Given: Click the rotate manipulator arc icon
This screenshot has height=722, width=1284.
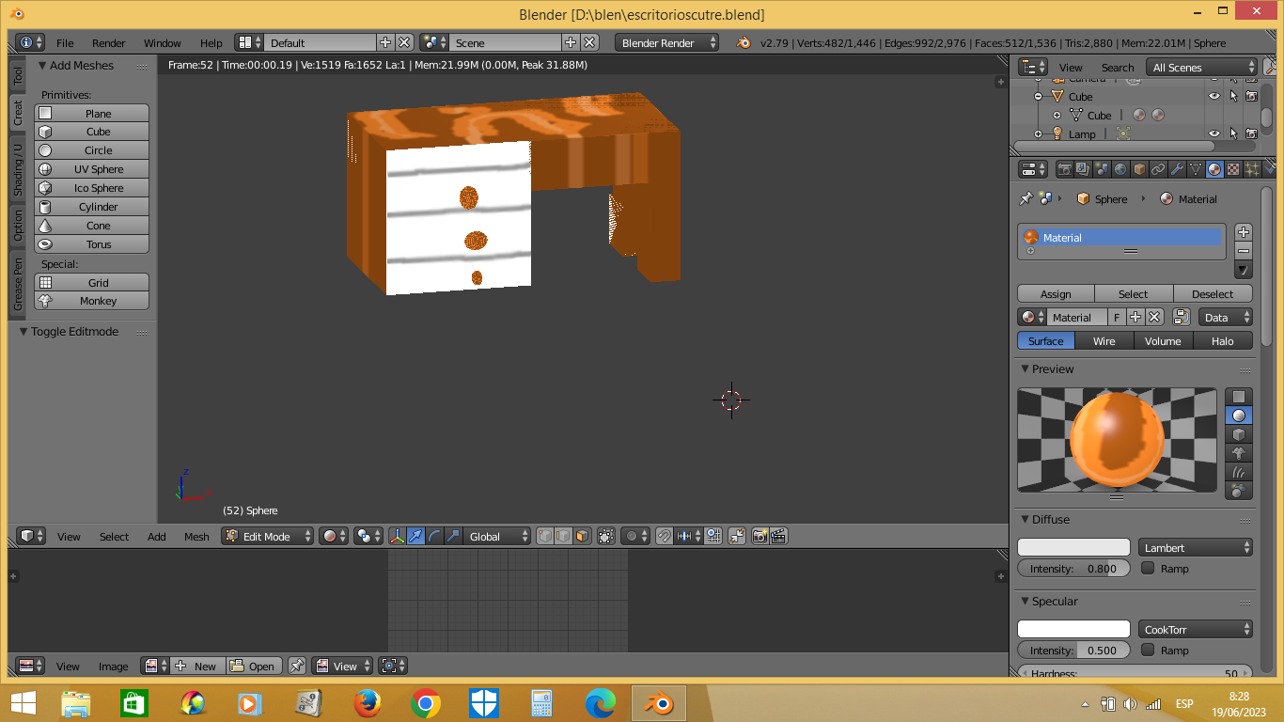Looking at the screenshot, I should pos(434,536).
